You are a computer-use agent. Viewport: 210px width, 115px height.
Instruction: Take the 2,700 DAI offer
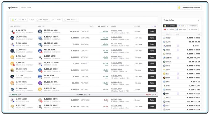152,57
